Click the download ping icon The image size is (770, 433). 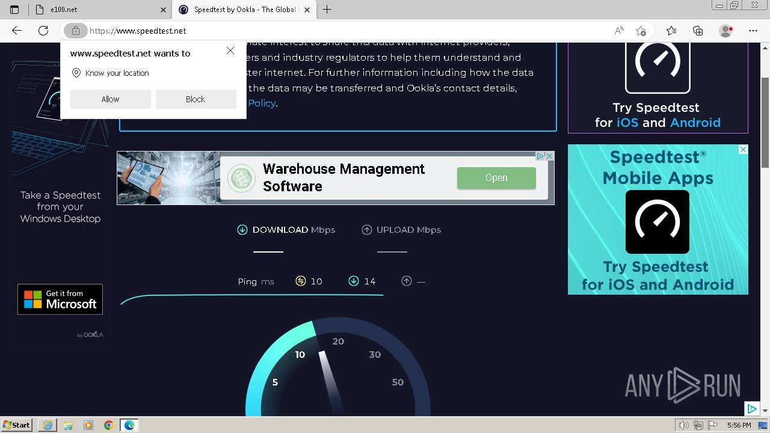[x=354, y=281]
